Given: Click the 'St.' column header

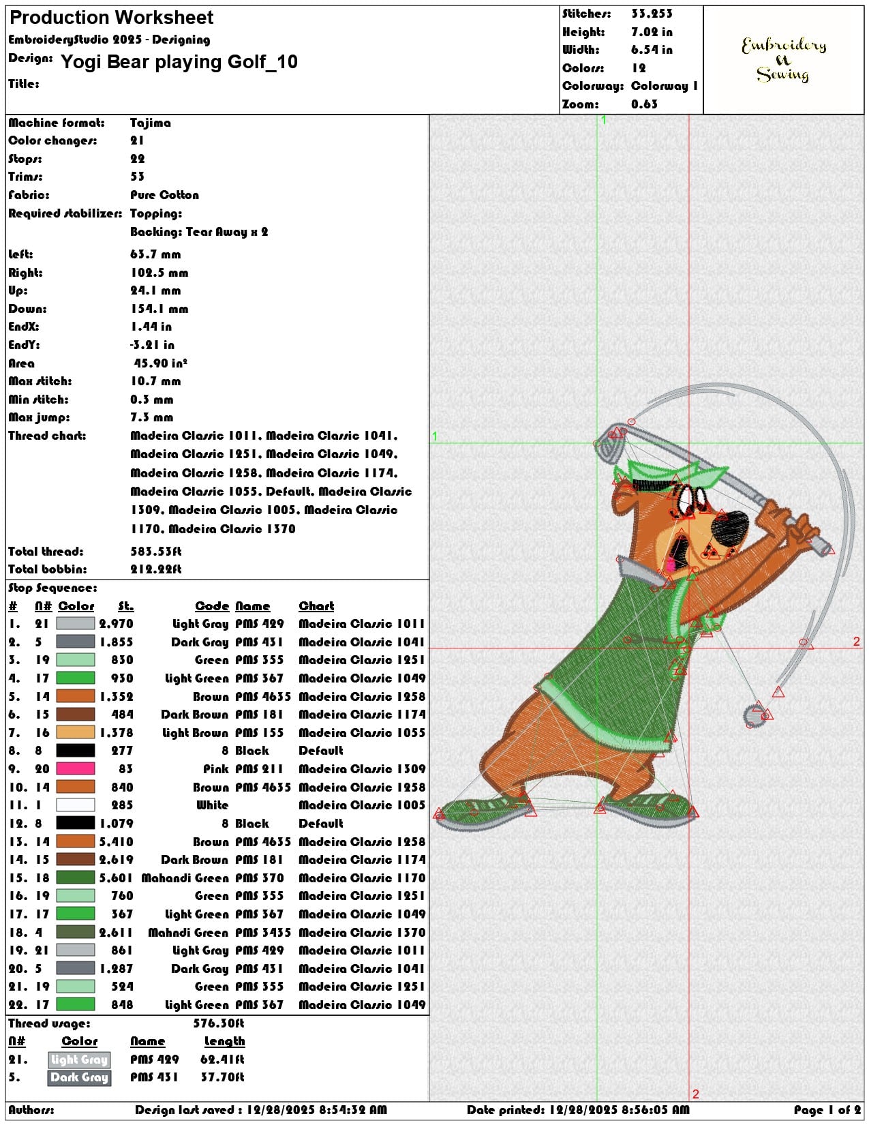Looking at the screenshot, I should click(x=126, y=606).
